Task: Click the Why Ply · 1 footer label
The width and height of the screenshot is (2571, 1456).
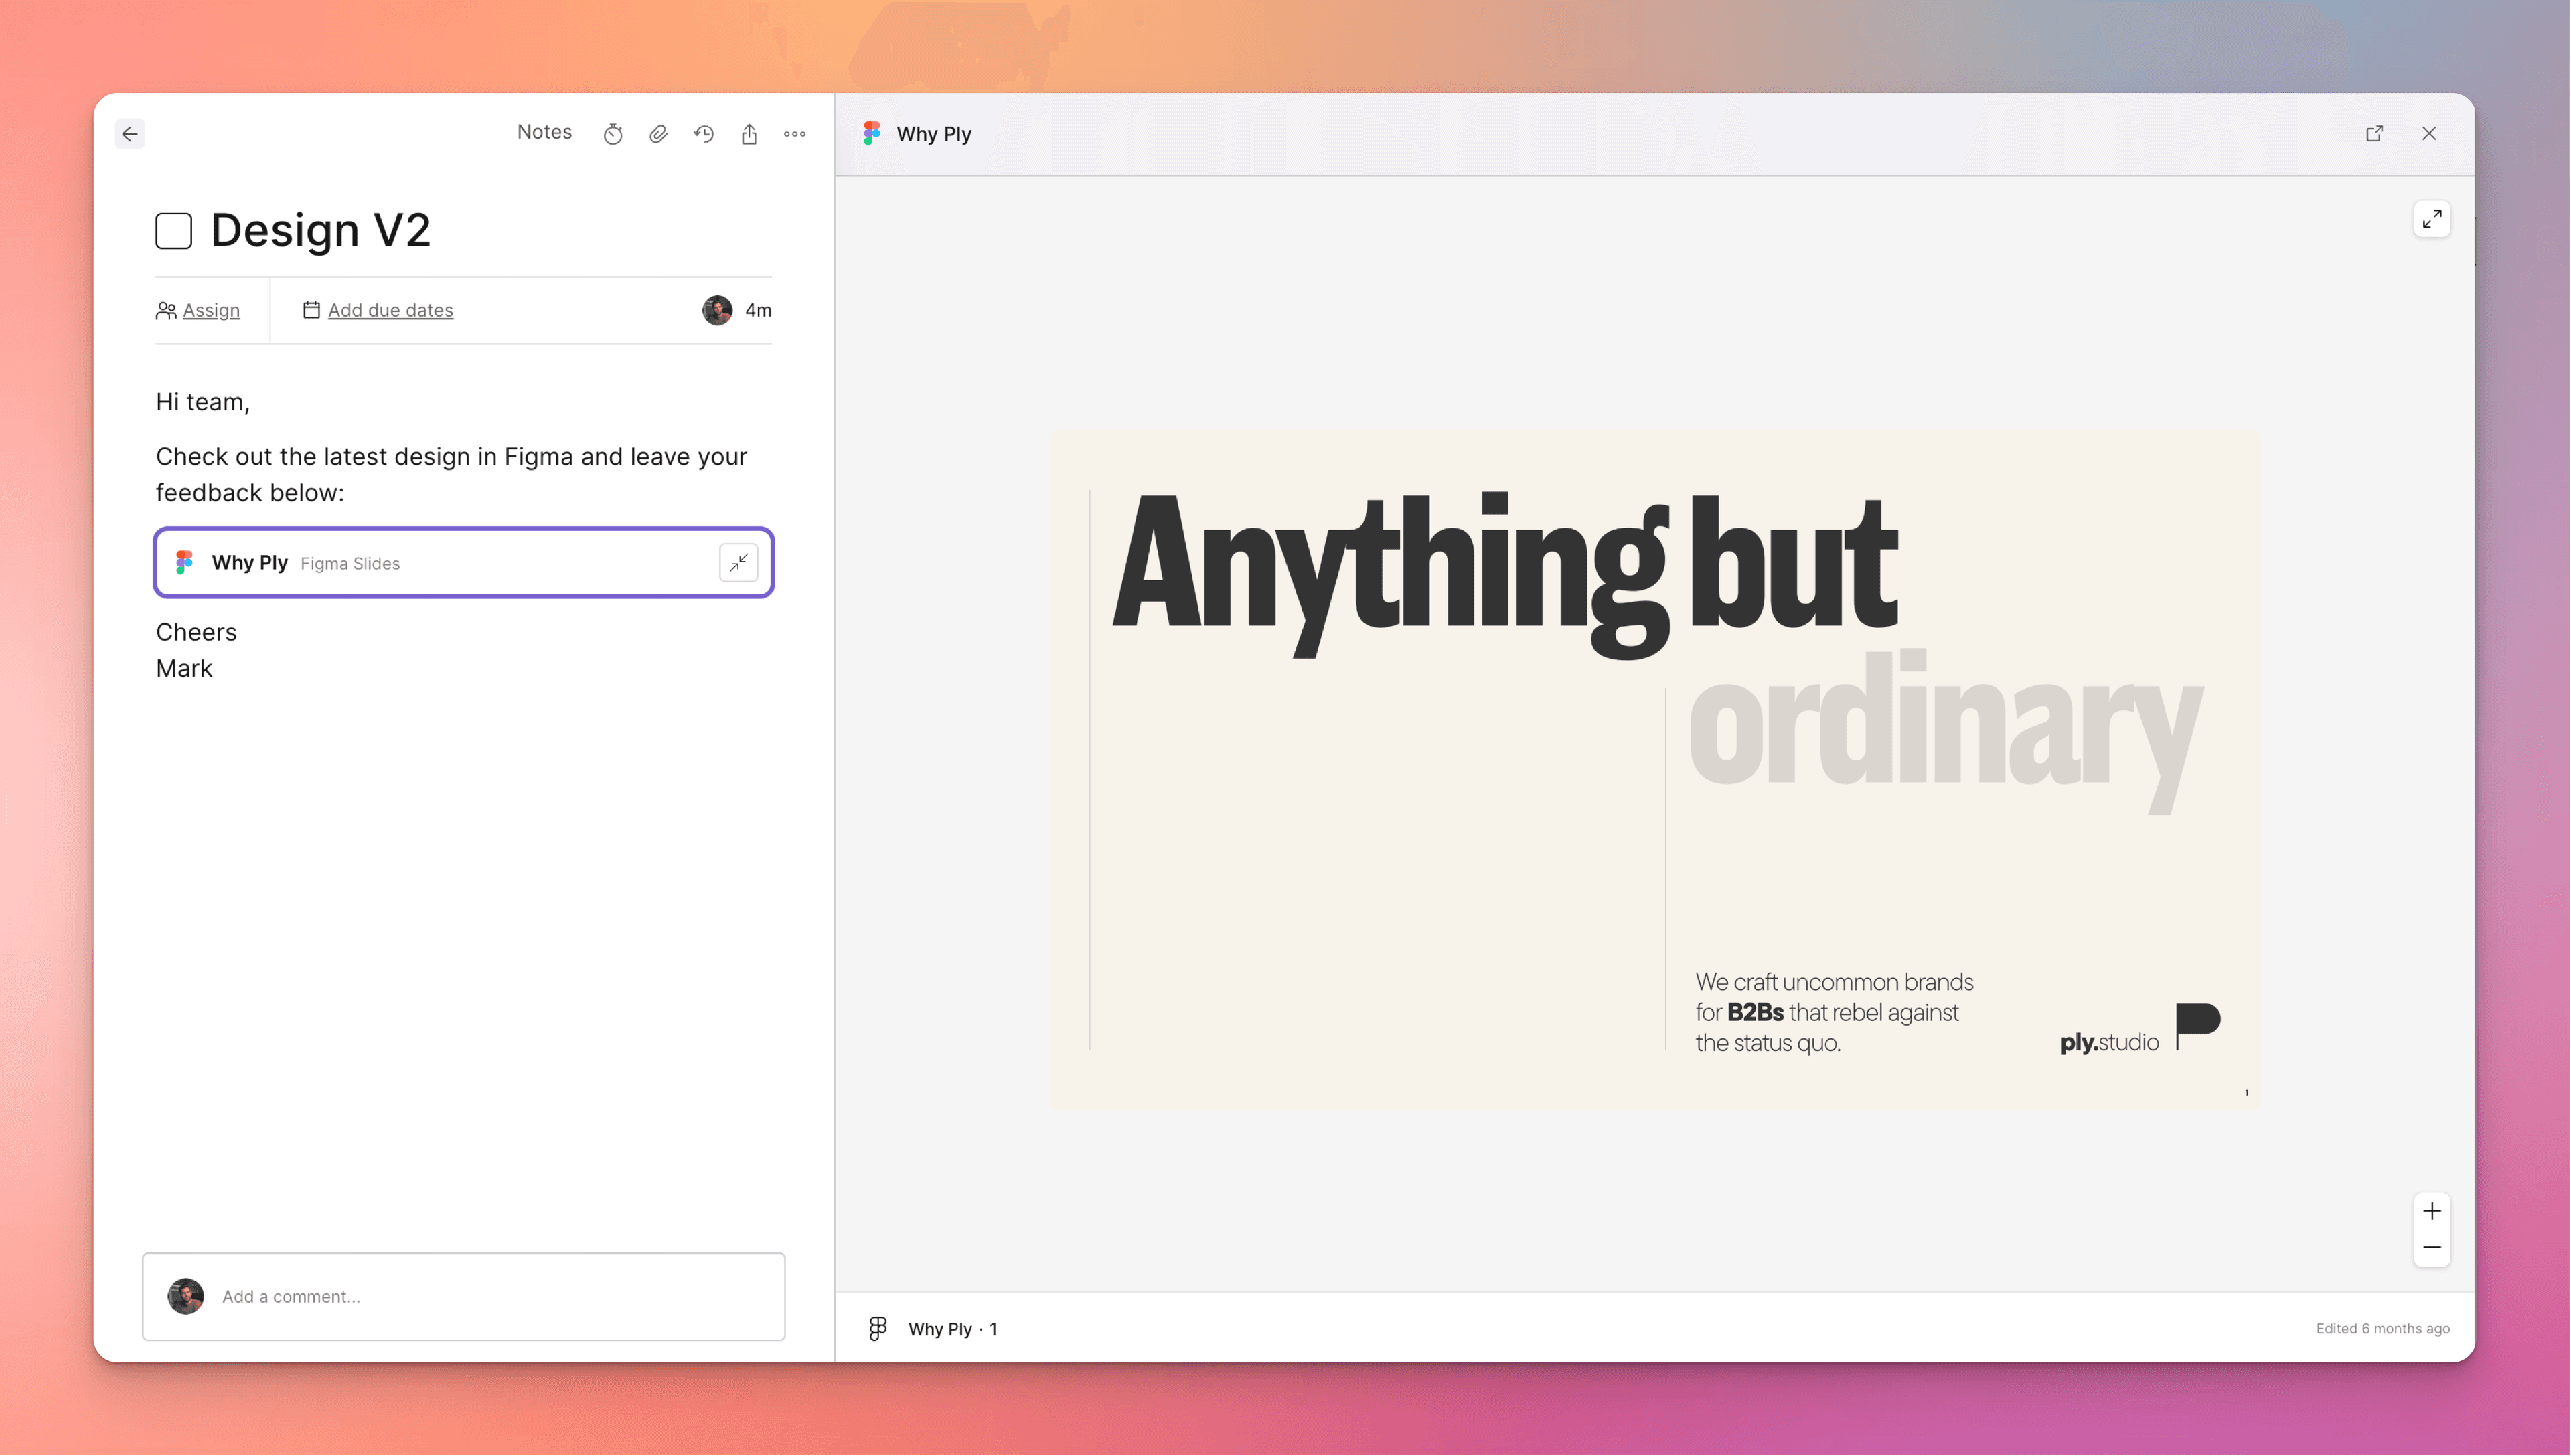Action: (x=952, y=1329)
